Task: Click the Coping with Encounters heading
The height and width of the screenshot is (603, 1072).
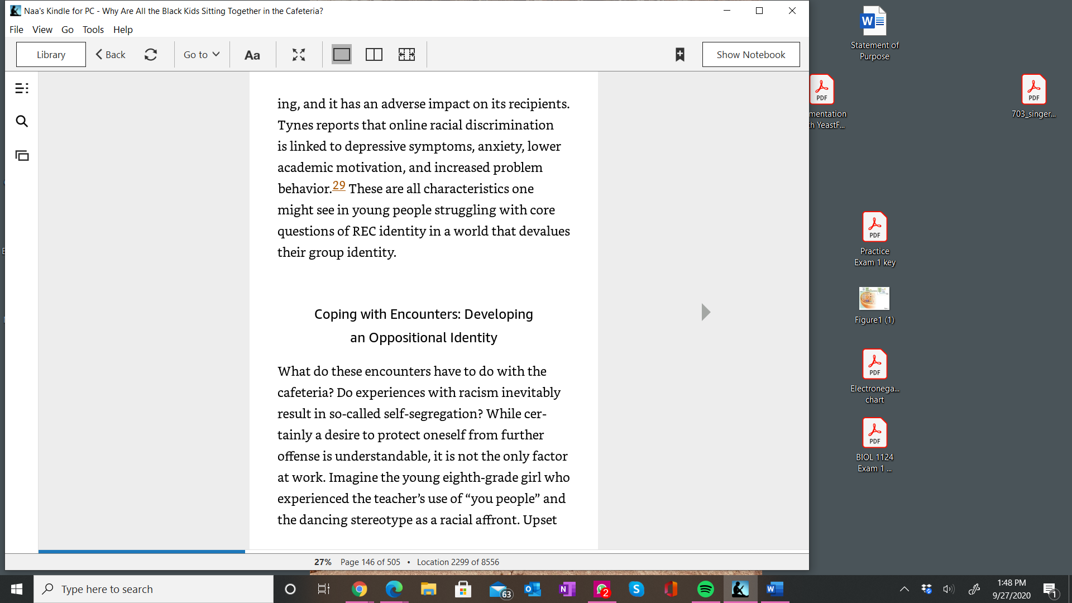Action: [x=424, y=326]
